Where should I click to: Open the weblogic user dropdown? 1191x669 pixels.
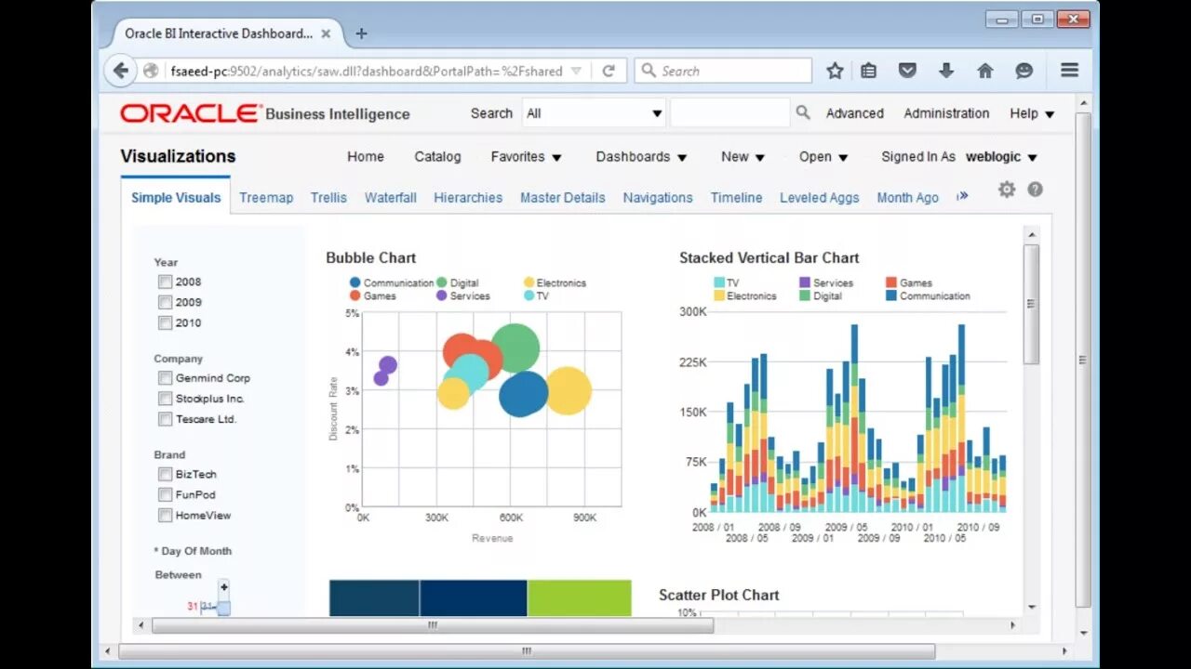pos(1001,156)
